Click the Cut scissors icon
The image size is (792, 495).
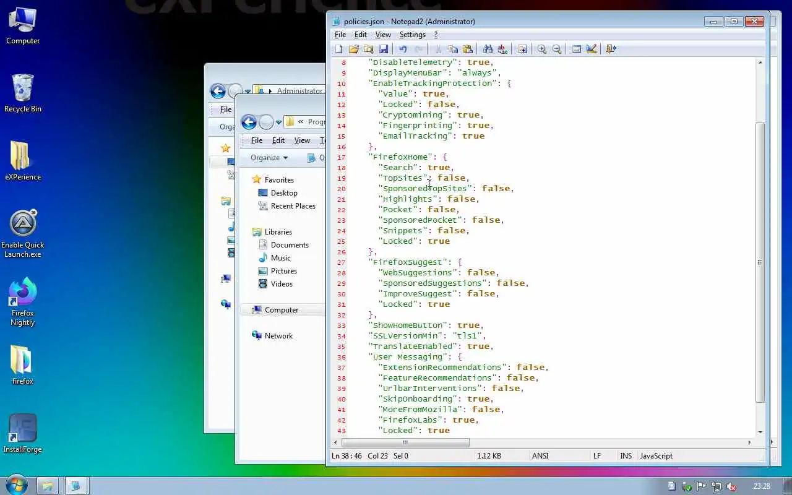point(438,49)
